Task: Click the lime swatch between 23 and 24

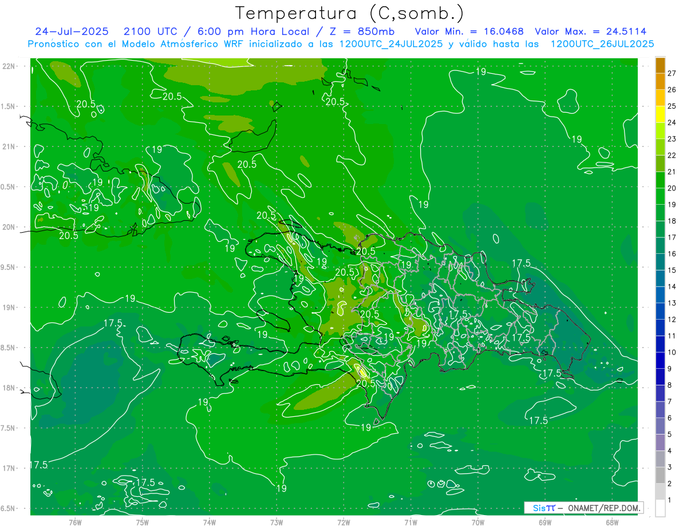Action: coord(660,130)
